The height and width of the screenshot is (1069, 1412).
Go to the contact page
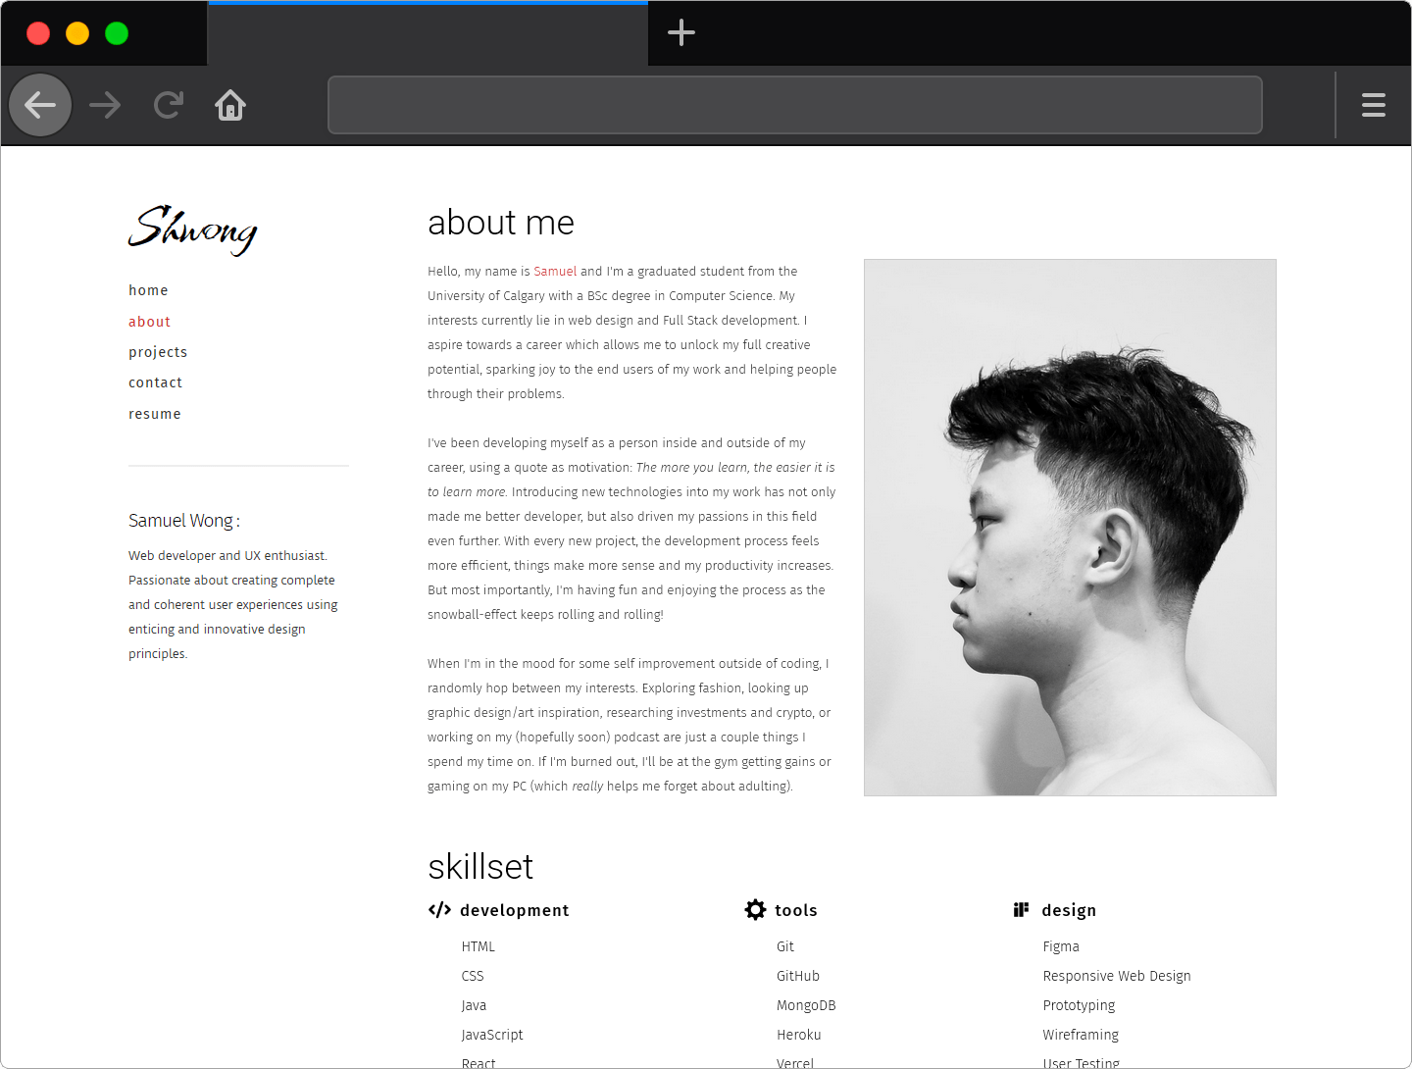point(155,382)
